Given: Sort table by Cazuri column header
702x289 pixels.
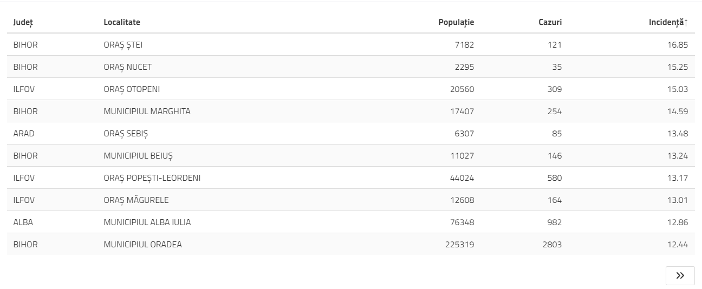Looking at the screenshot, I should pyautogui.click(x=550, y=22).
